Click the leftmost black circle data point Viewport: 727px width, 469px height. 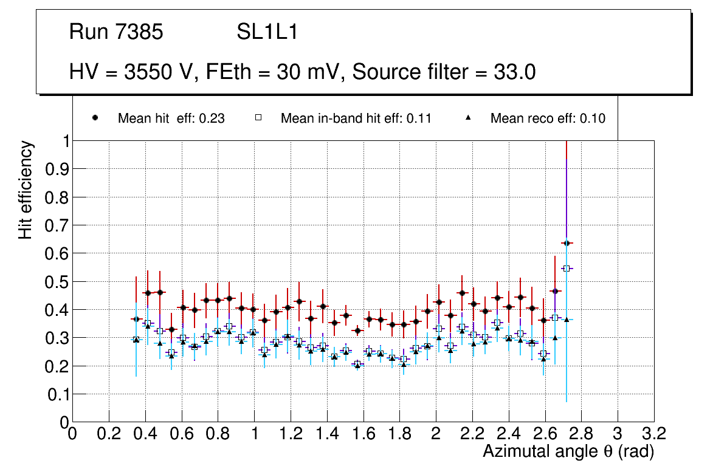coord(136,319)
